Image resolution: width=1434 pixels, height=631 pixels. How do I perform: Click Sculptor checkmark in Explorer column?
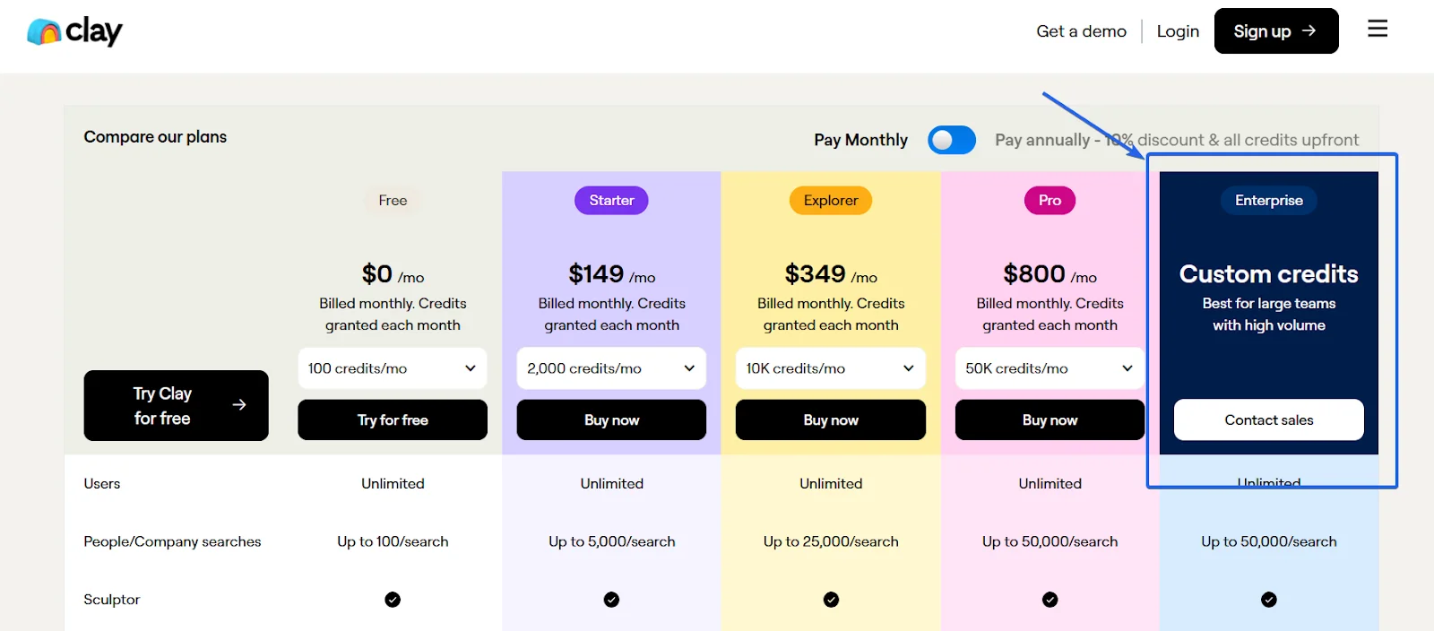[831, 600]
